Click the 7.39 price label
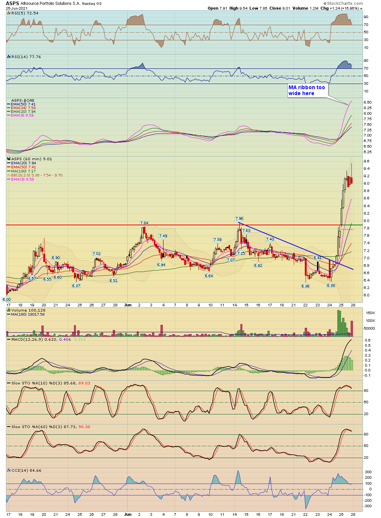Screen dimensions: 381x518 [218, 240]
